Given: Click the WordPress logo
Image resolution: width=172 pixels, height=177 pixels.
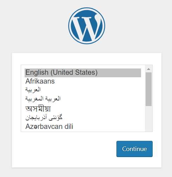Looking at the screenshot, I should pyautogui.click(x=87, y=26).
